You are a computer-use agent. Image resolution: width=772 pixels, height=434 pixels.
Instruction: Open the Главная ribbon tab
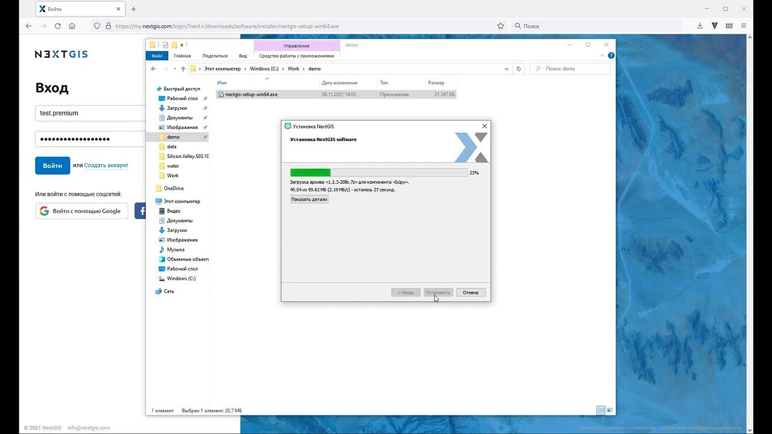coord(182,55)
